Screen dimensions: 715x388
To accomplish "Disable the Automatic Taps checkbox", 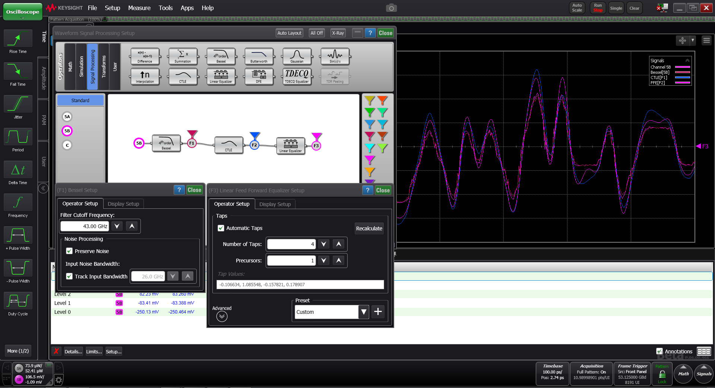I will pos(221,228).
